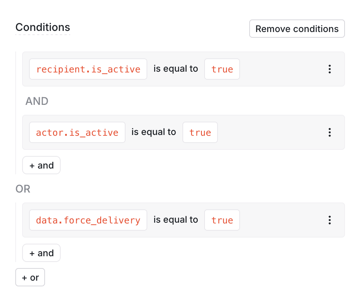361x302 pixels.
Task: Add an AND condition under data.force_delivery
Action: 41,253
